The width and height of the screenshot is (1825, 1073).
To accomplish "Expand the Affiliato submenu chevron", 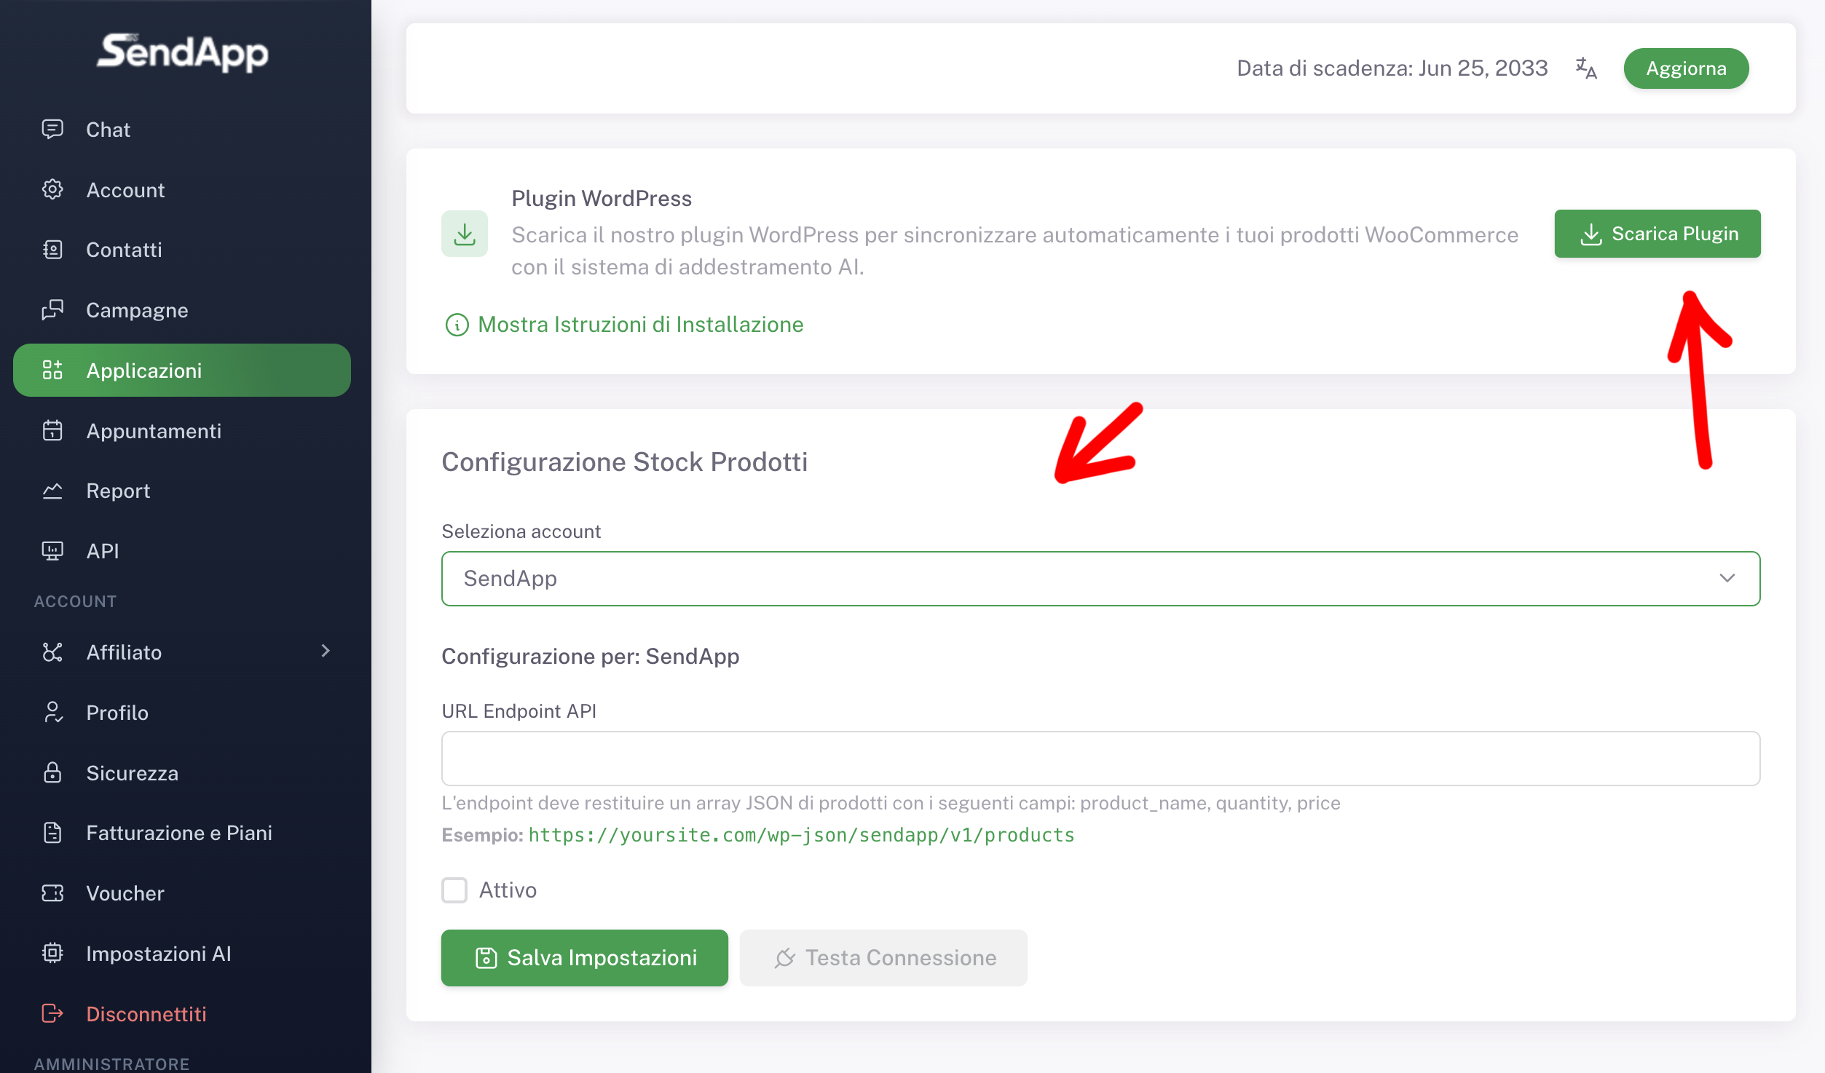I will pos(326,651).
